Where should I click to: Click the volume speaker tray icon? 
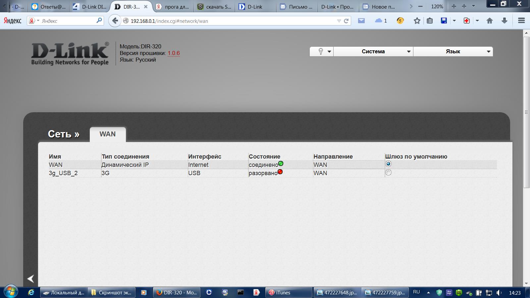tap(499, 292)
